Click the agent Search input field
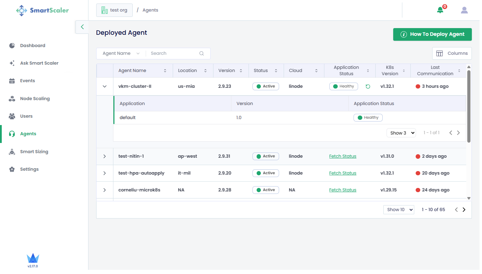This screenshot has width=482, height=274. (172, 53)
